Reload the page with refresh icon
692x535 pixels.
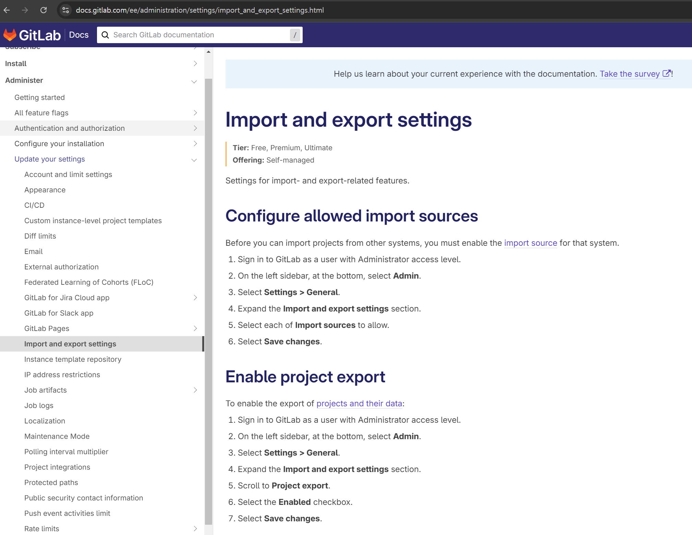click(44, 10)
